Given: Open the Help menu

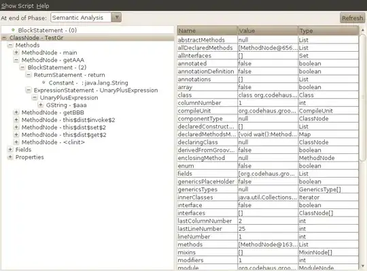Looking at the screenshot, I should click(43, 5).
